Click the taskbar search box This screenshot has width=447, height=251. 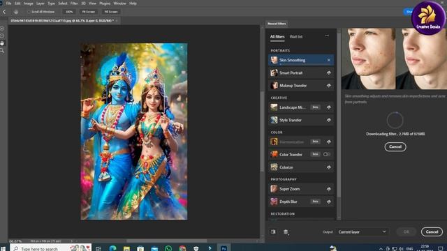51,248
